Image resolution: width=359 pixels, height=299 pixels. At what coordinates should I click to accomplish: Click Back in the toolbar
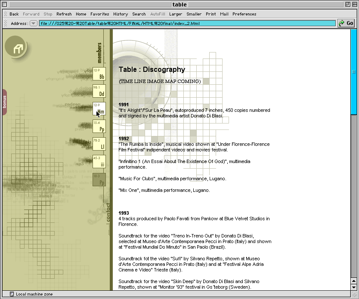tap(14, 14)
